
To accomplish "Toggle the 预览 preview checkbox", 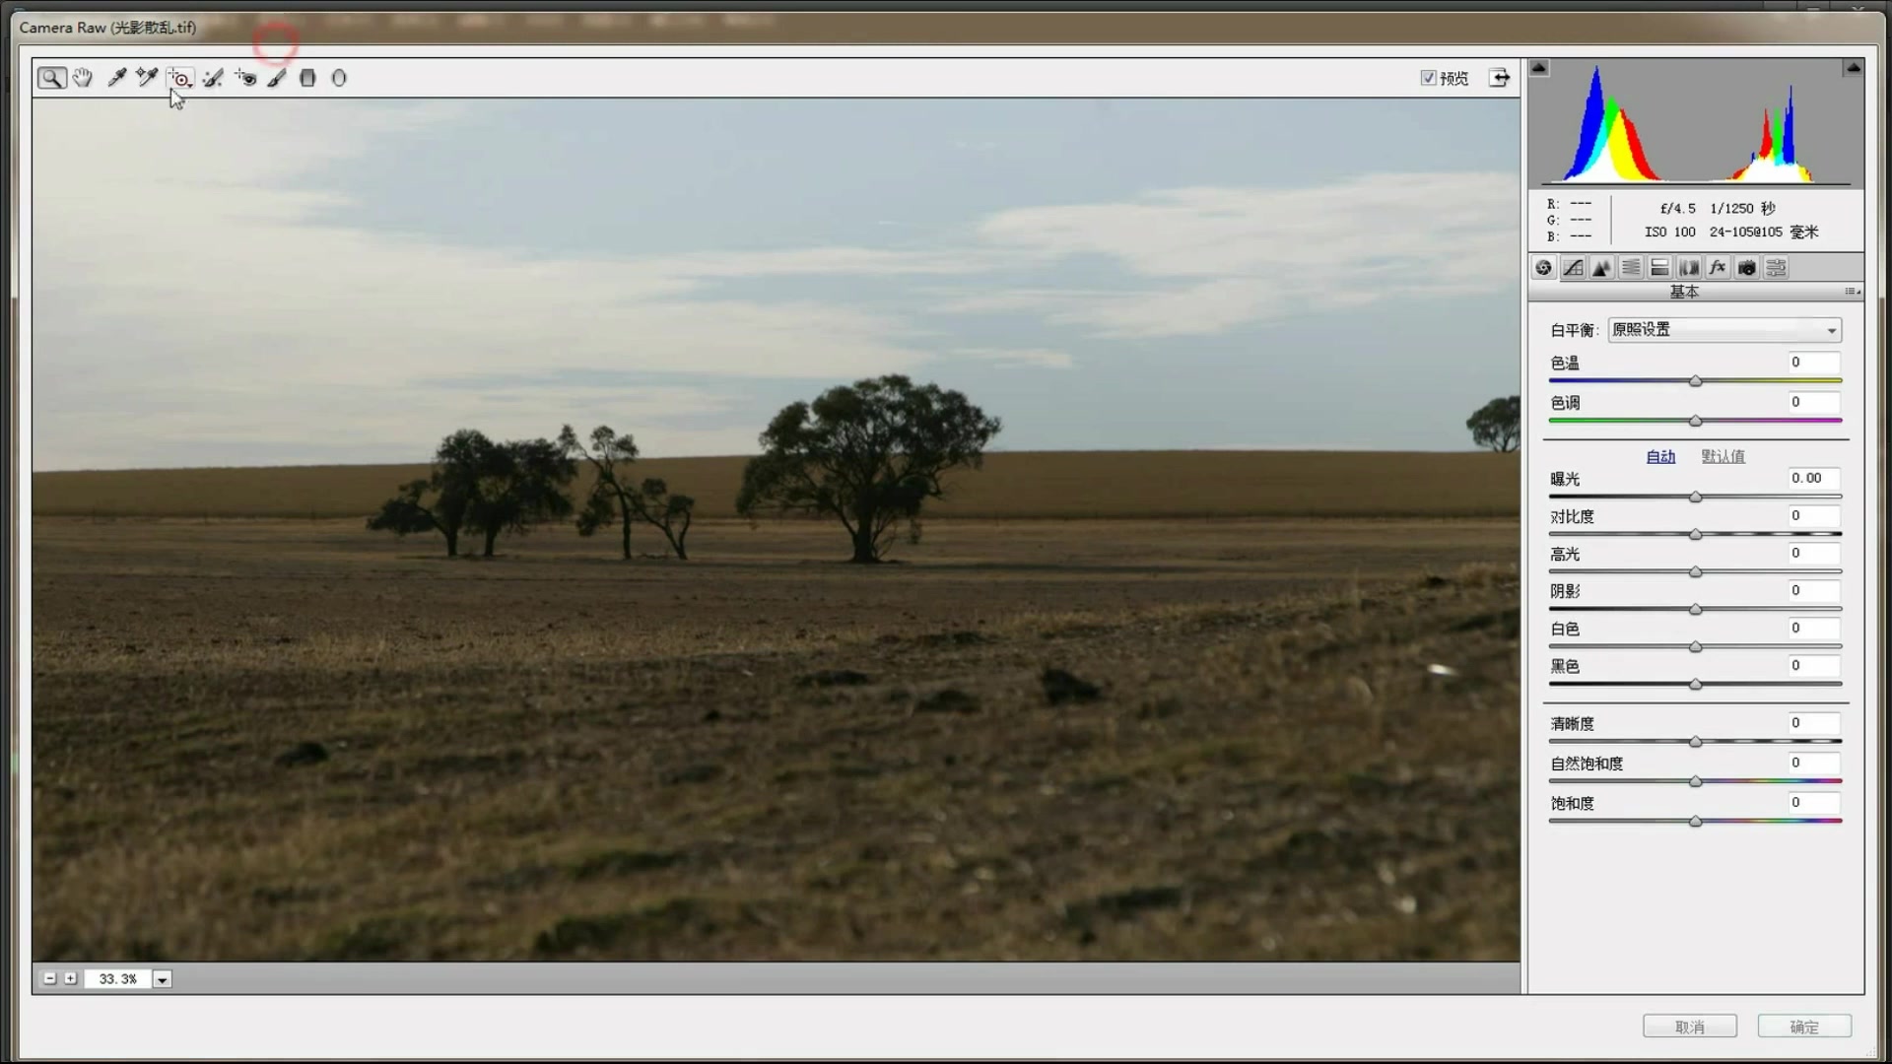I will 1428,78.
